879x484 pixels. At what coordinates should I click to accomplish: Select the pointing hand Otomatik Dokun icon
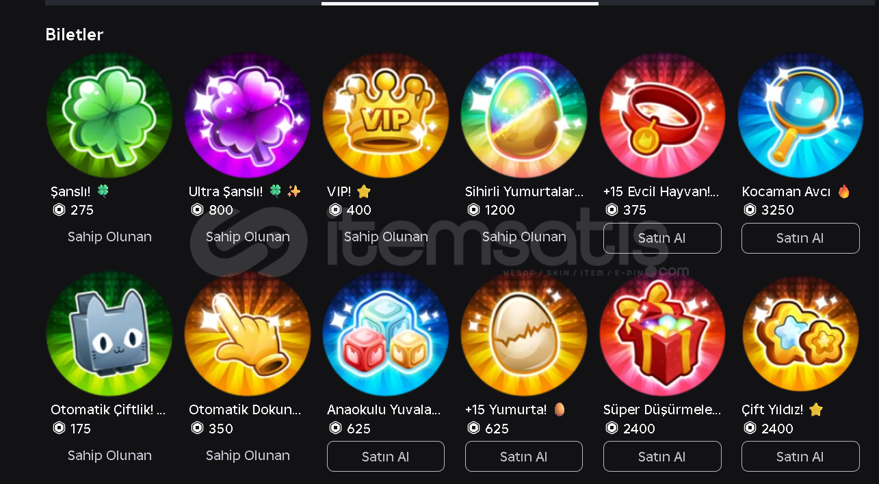click(248, 334)
